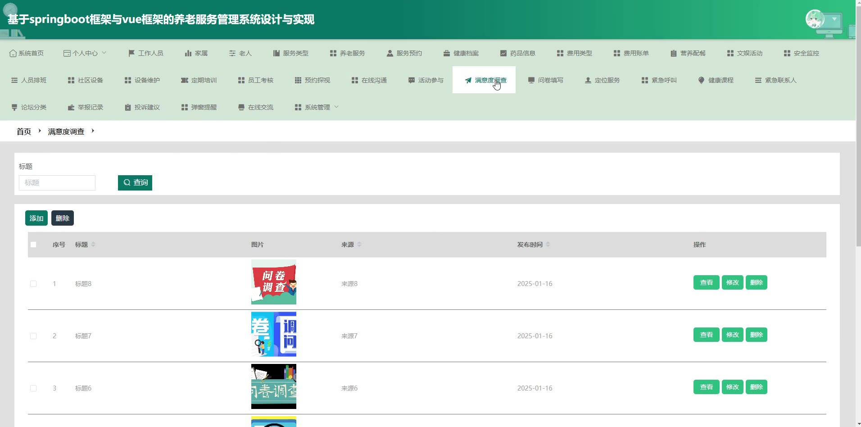Open the 员工考核 menu item
Viewport: 861px width, 427px height.
[x=256, y=80]
